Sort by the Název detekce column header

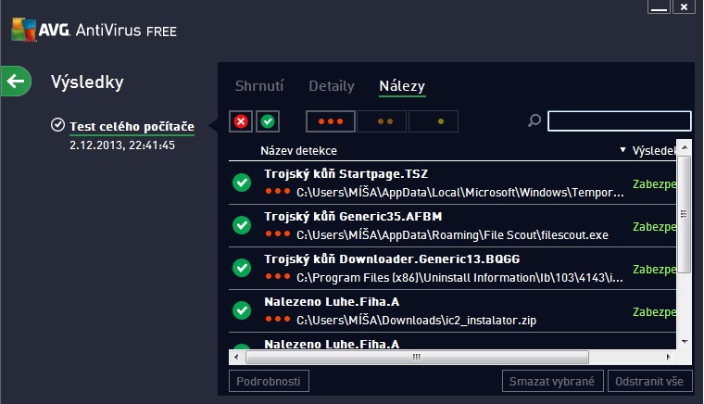tap(298, 151)
